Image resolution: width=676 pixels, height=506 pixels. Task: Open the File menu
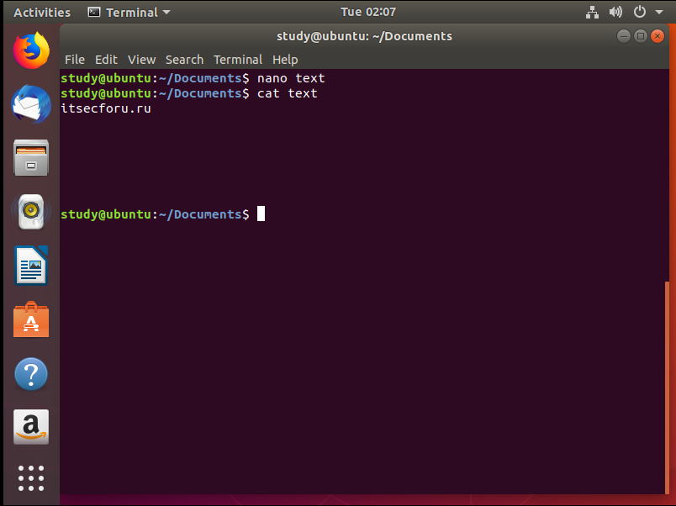point(75,60)
